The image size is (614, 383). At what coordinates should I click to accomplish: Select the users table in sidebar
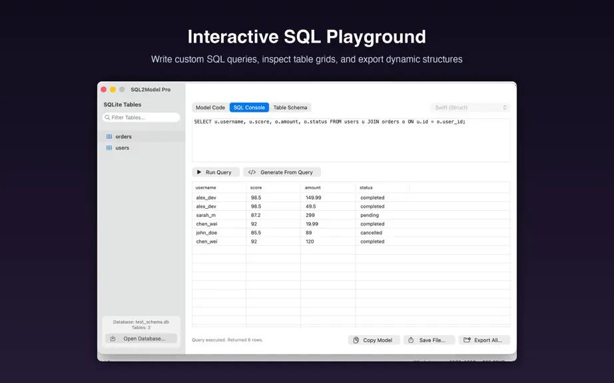point(141,148)
